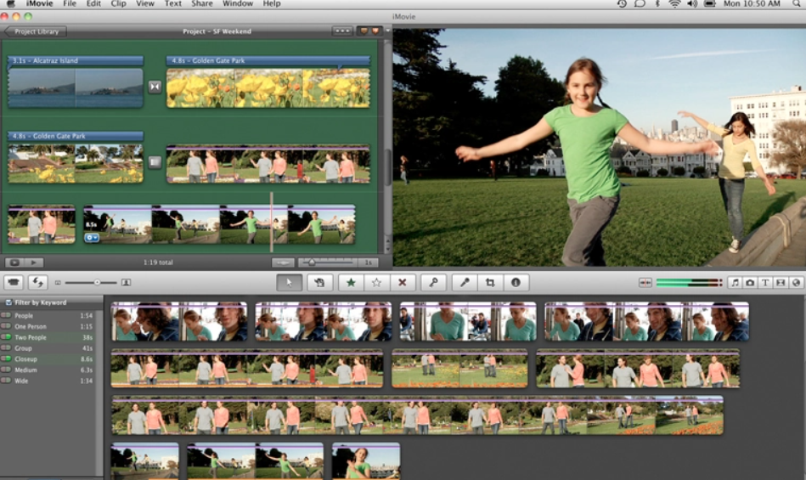806x480 pixels.
Task: Toggle the Closeup keyword filter
Action: click(7, 359)
